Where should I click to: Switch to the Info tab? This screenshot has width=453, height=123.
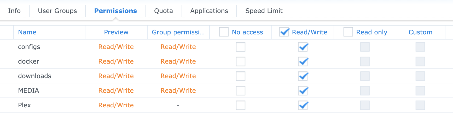coord(14,11)
